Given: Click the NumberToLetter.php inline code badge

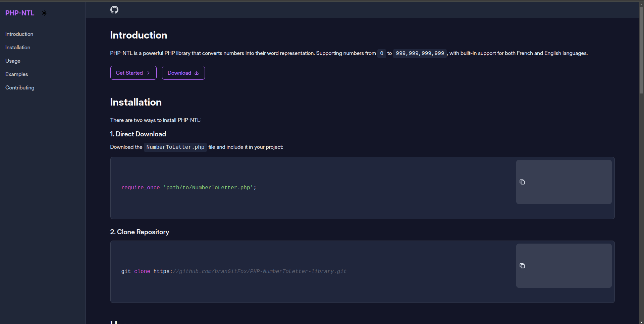Looking at the screenshot, I should pos(175,147).
